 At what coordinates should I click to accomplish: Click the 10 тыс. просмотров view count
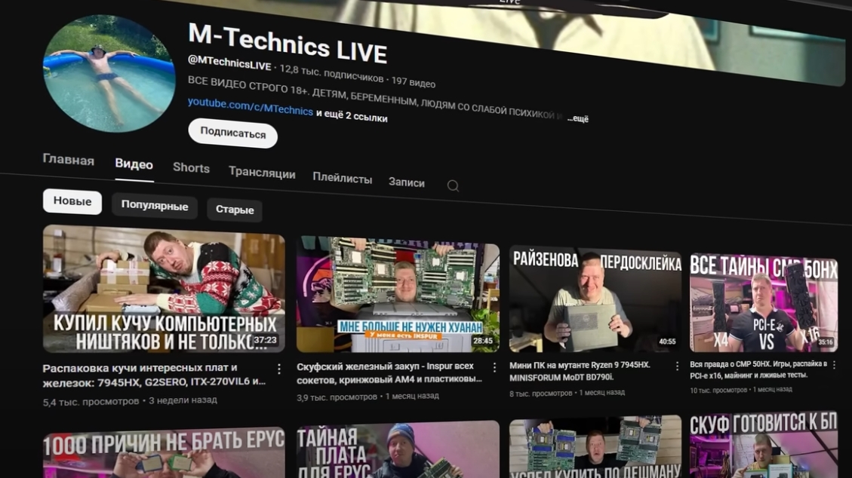tap(718, 390)
